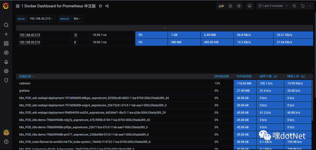Image resolution: width=316 pixels, height=150 pixels.
Task: Open the 192.168.43.216 host link
Action: pyautogui.click(x=30, y=42)
